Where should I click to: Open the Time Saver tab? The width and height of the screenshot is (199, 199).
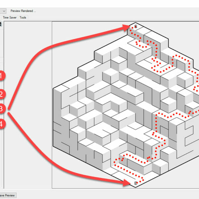coord(10,18)
